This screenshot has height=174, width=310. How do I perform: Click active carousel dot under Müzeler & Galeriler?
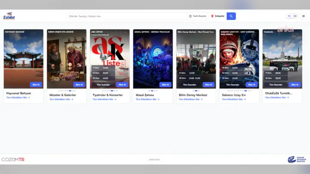[x=70, y=91]
